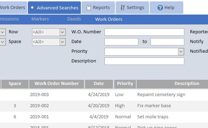Viewport: 208px width, 128px height.
Task: Sort by the Date column header
Action: coord(99,84)
